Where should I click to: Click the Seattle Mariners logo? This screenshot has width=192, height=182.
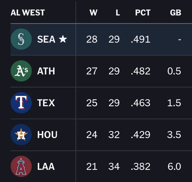tap(21, 39)
